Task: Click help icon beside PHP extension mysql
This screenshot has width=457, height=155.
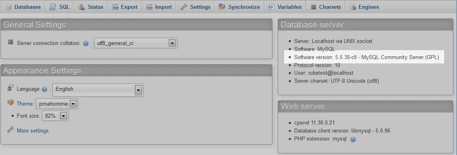Action: tap(353, 139)
